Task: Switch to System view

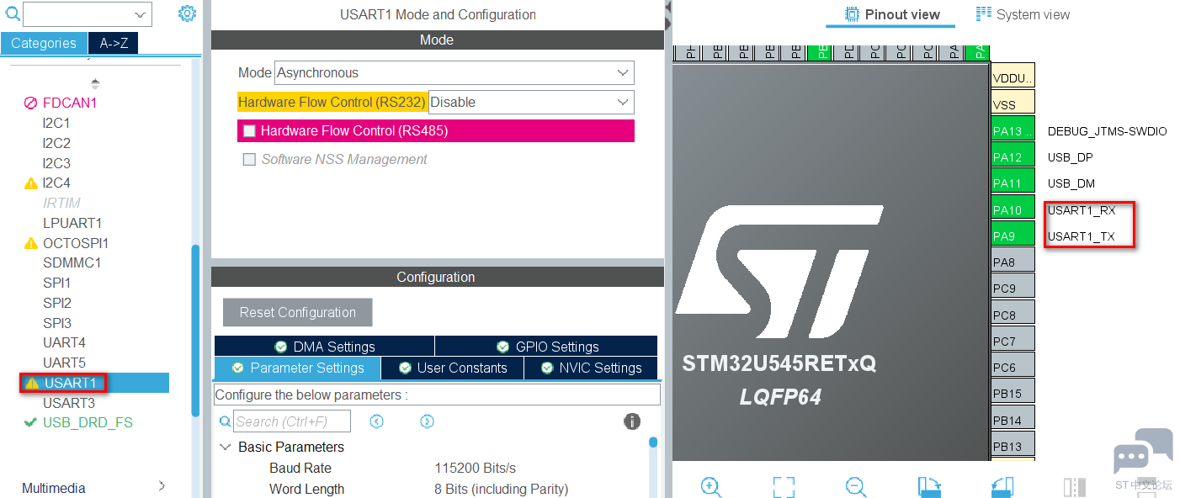Action: tap(1023, 14)
